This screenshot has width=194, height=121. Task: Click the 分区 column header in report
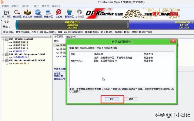[73, 54]
